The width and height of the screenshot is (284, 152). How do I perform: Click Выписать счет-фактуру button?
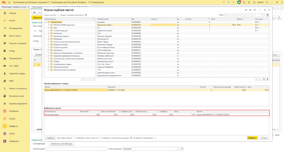tap(62, 144)
